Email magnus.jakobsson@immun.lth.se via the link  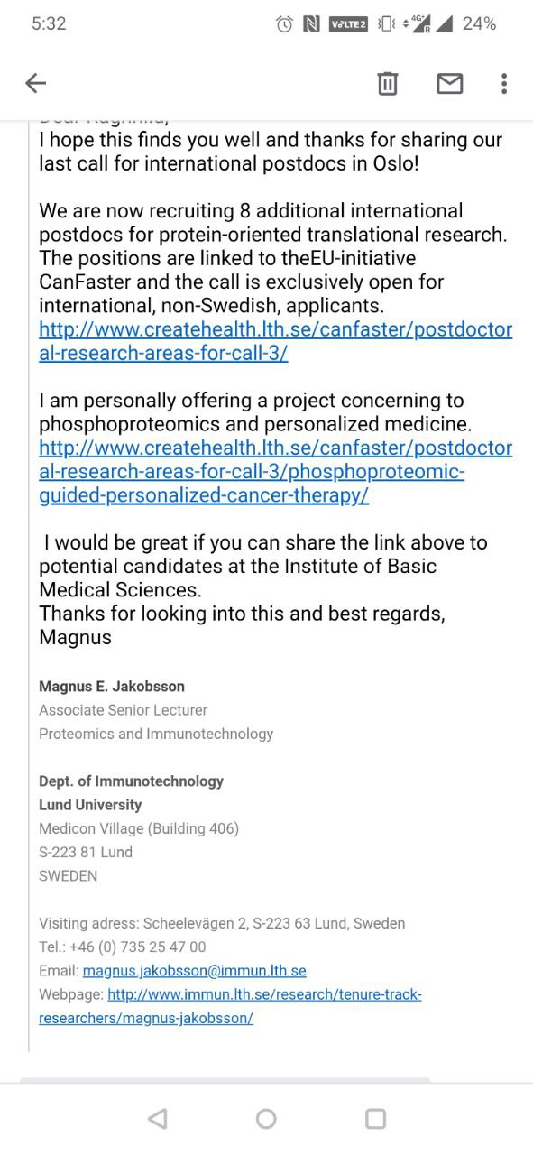(194, 971)
